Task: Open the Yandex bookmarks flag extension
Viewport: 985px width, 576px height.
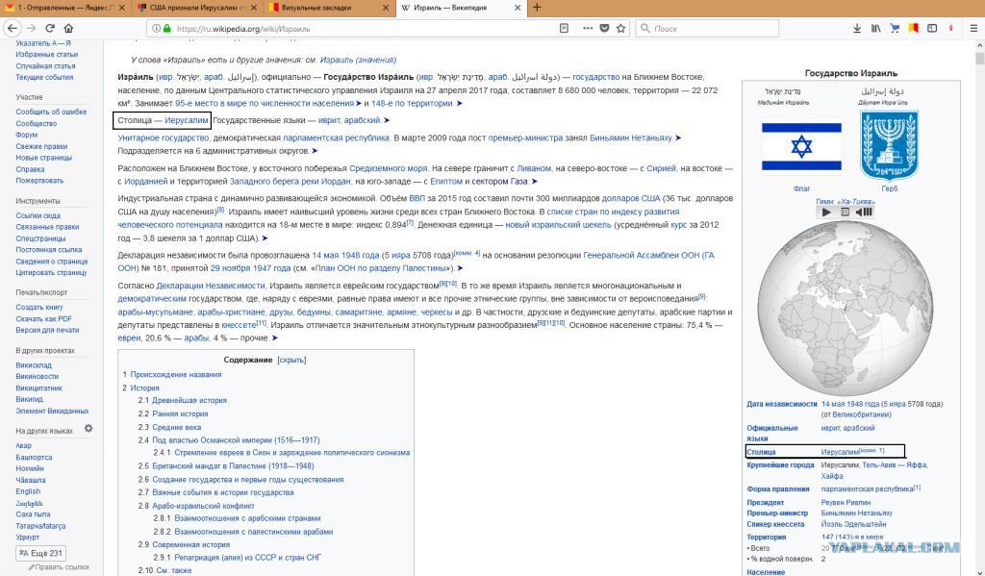Action: 914,28
